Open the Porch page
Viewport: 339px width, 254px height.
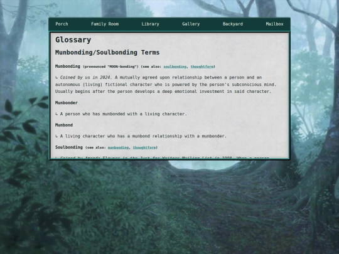point(62,24)
